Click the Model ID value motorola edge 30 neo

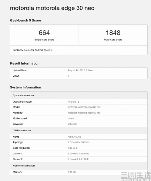(x=84, y=113)
